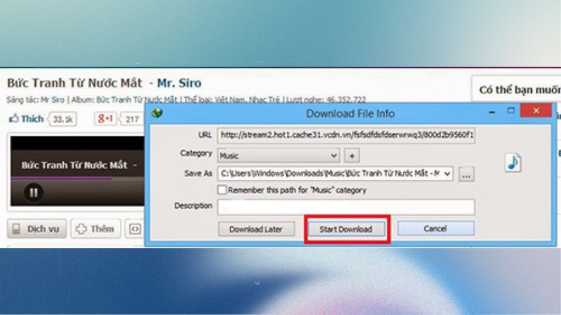This screenshot has width=561, height=315.
Task: Minimize the Download File Info dialog
Action: pos(492,112)
